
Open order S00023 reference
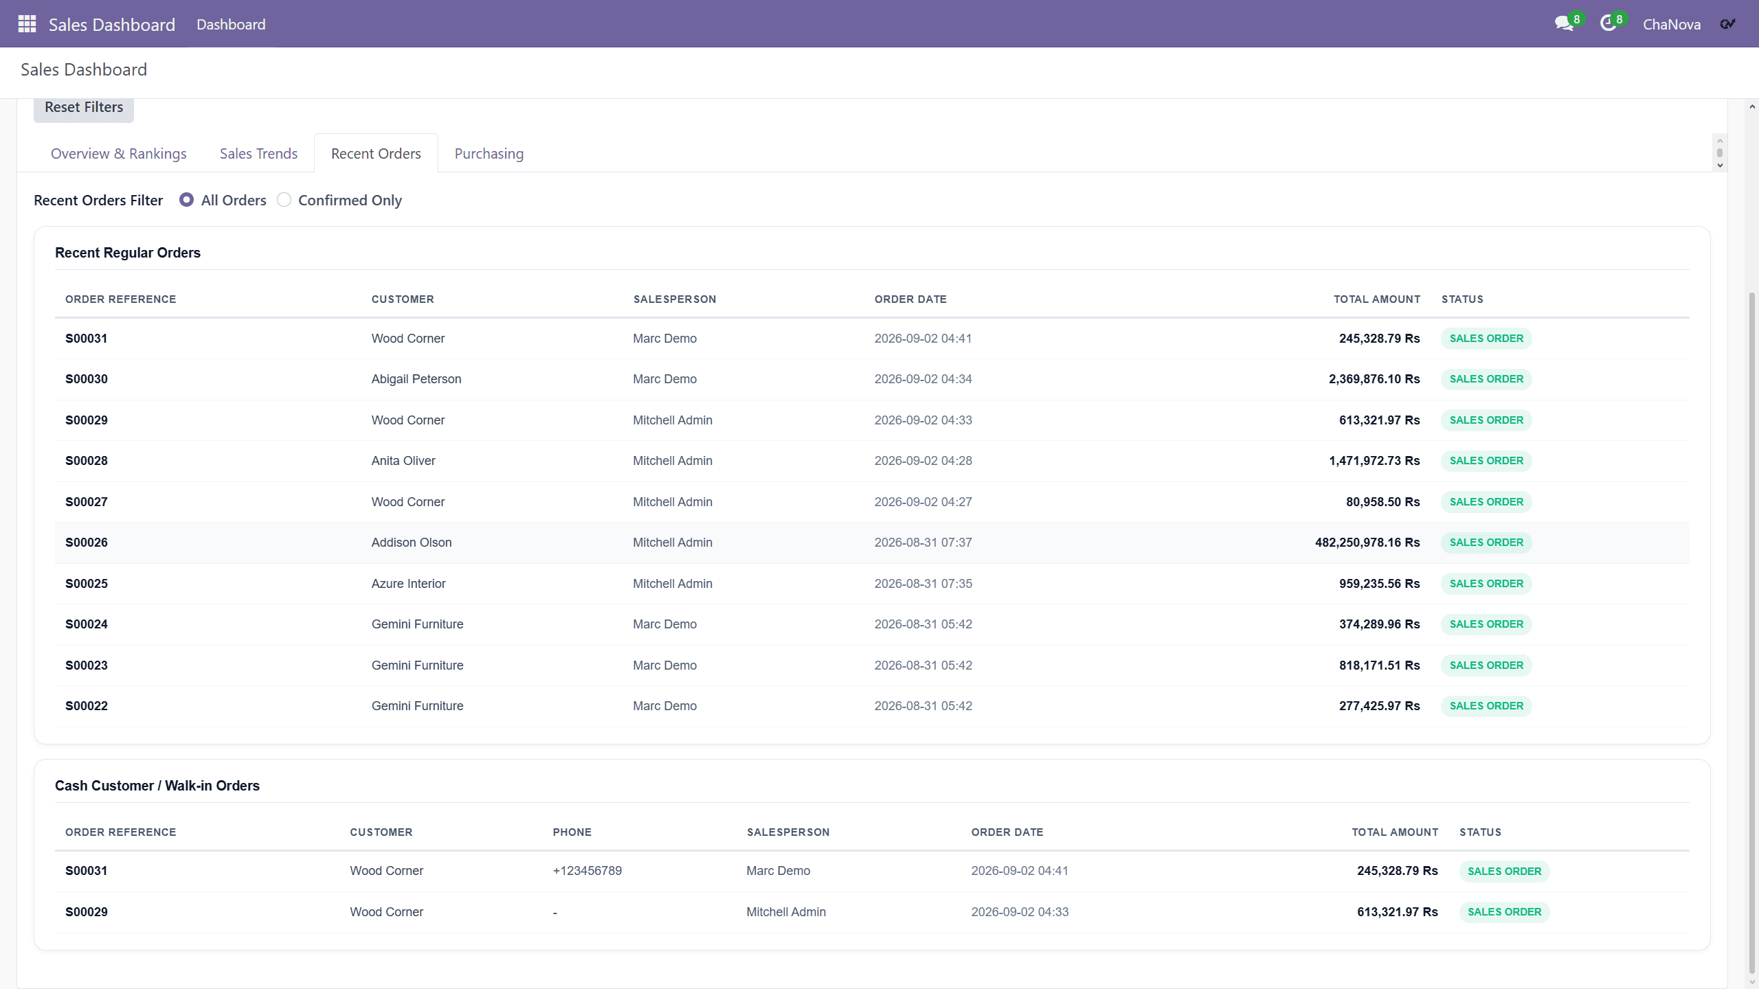(86, 666)
